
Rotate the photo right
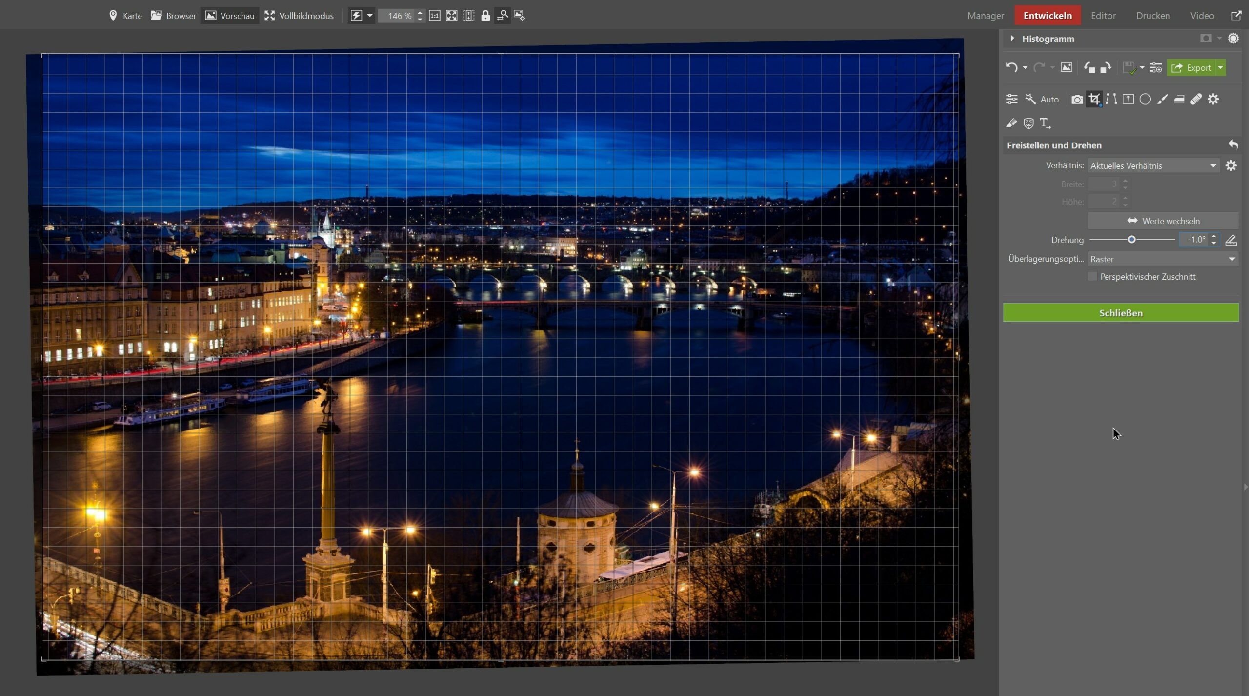point(1106,67)
